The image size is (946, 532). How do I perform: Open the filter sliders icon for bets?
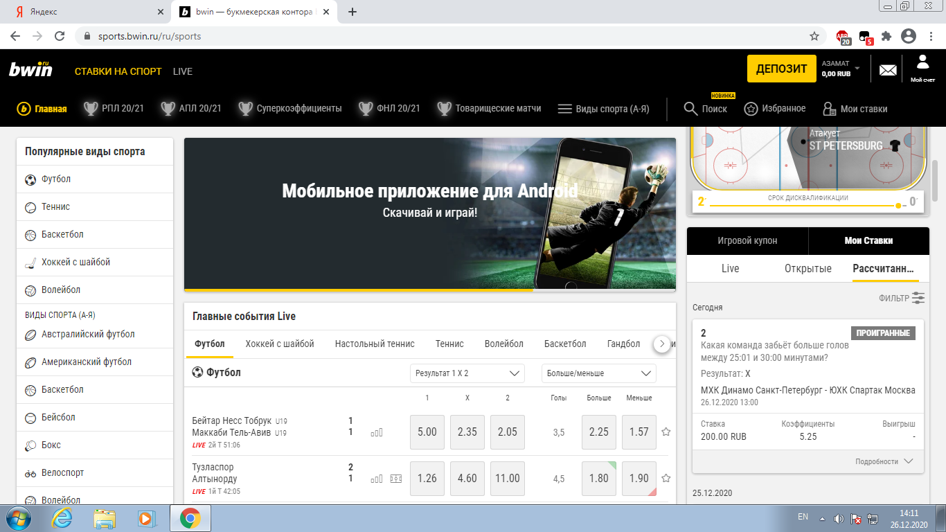click(918, 298)
